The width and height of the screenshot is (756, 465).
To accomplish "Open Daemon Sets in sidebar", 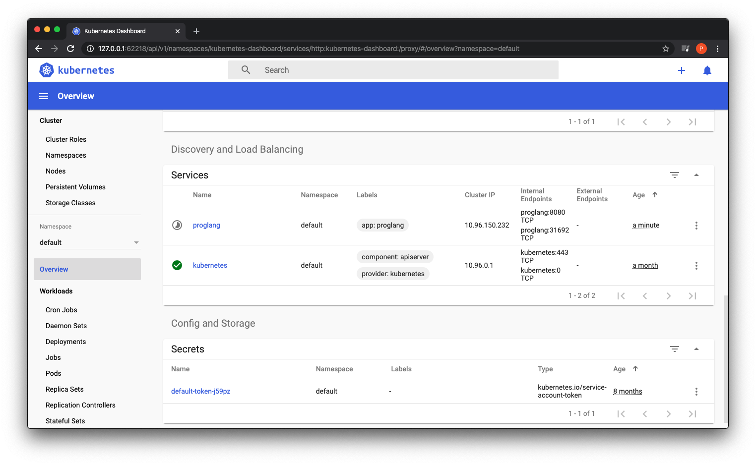I will pos(66,326).
